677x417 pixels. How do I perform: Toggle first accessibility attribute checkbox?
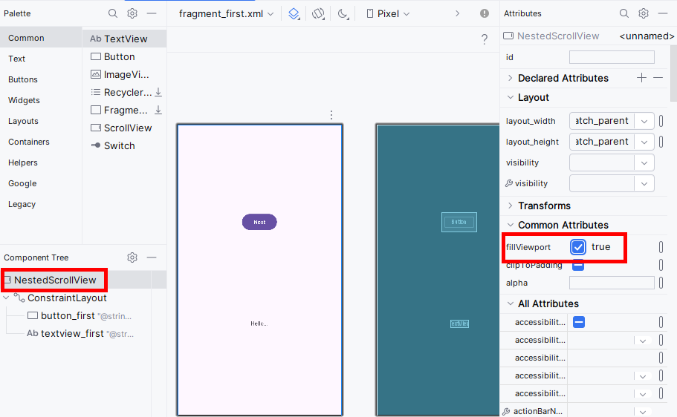pos(579,321)
